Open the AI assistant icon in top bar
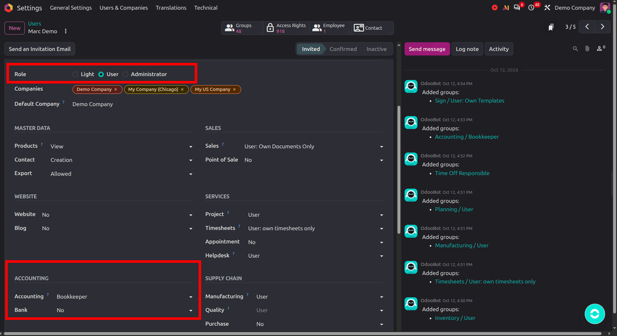Screen dimensions: 617x336 [x=506, y=7]
